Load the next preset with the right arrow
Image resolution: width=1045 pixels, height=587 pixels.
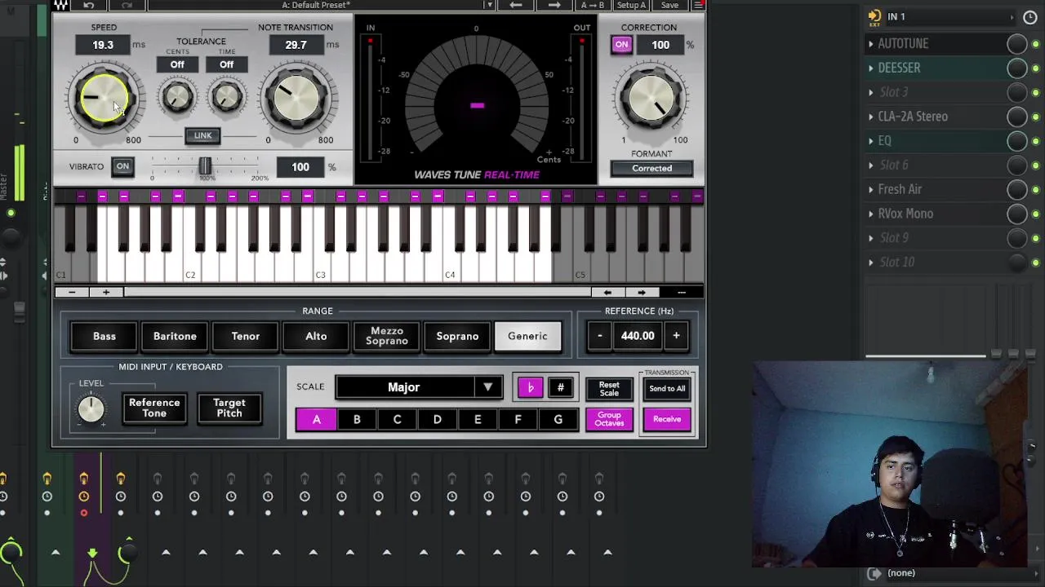[x=554, y=5]
